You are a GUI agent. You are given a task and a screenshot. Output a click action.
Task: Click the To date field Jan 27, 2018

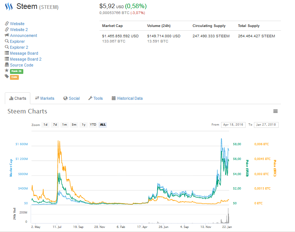(266, 124)
